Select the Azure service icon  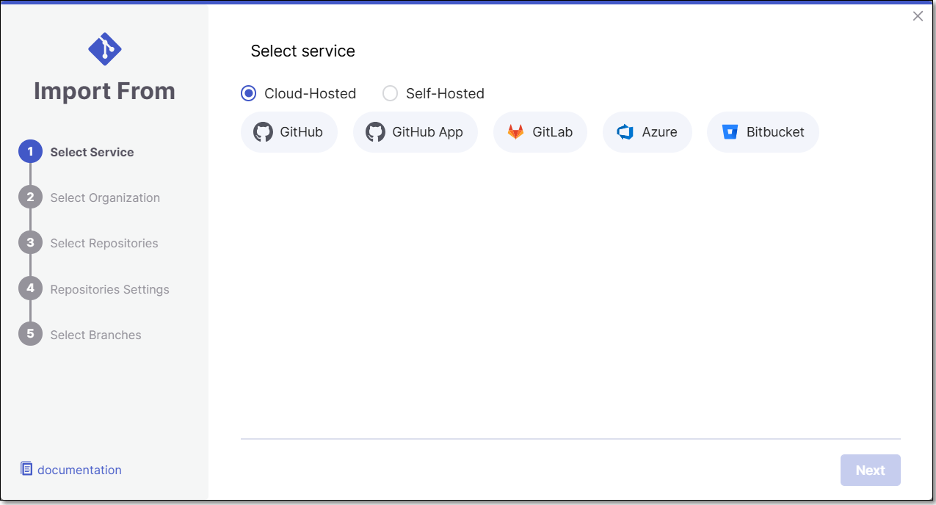tap(625, 132)
